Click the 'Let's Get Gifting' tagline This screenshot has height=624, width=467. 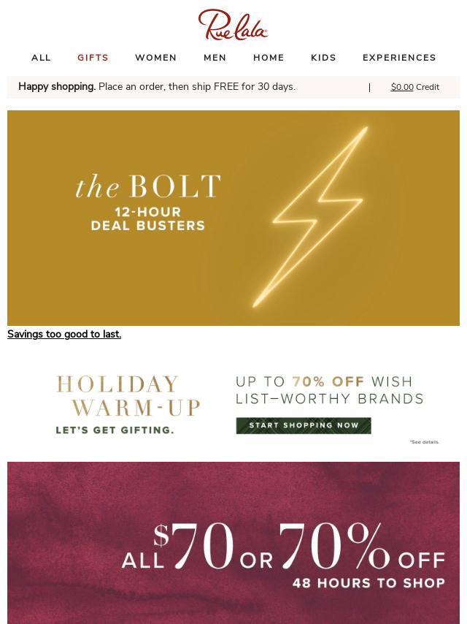click(x=115, y=430)
